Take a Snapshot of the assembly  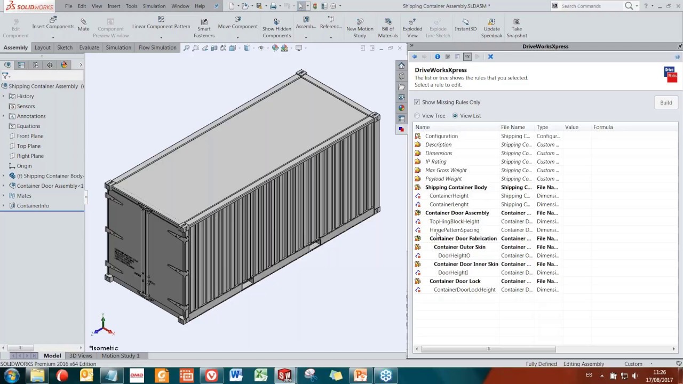point(517,28)
